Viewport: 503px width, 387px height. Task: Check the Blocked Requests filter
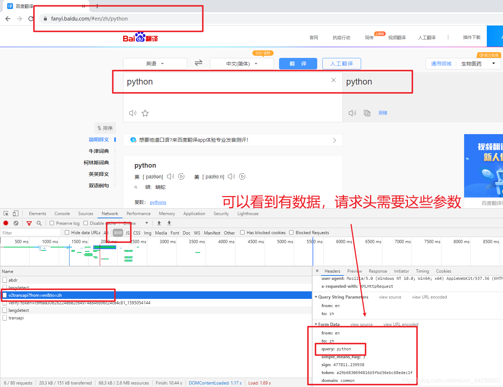tap(291, 232)
